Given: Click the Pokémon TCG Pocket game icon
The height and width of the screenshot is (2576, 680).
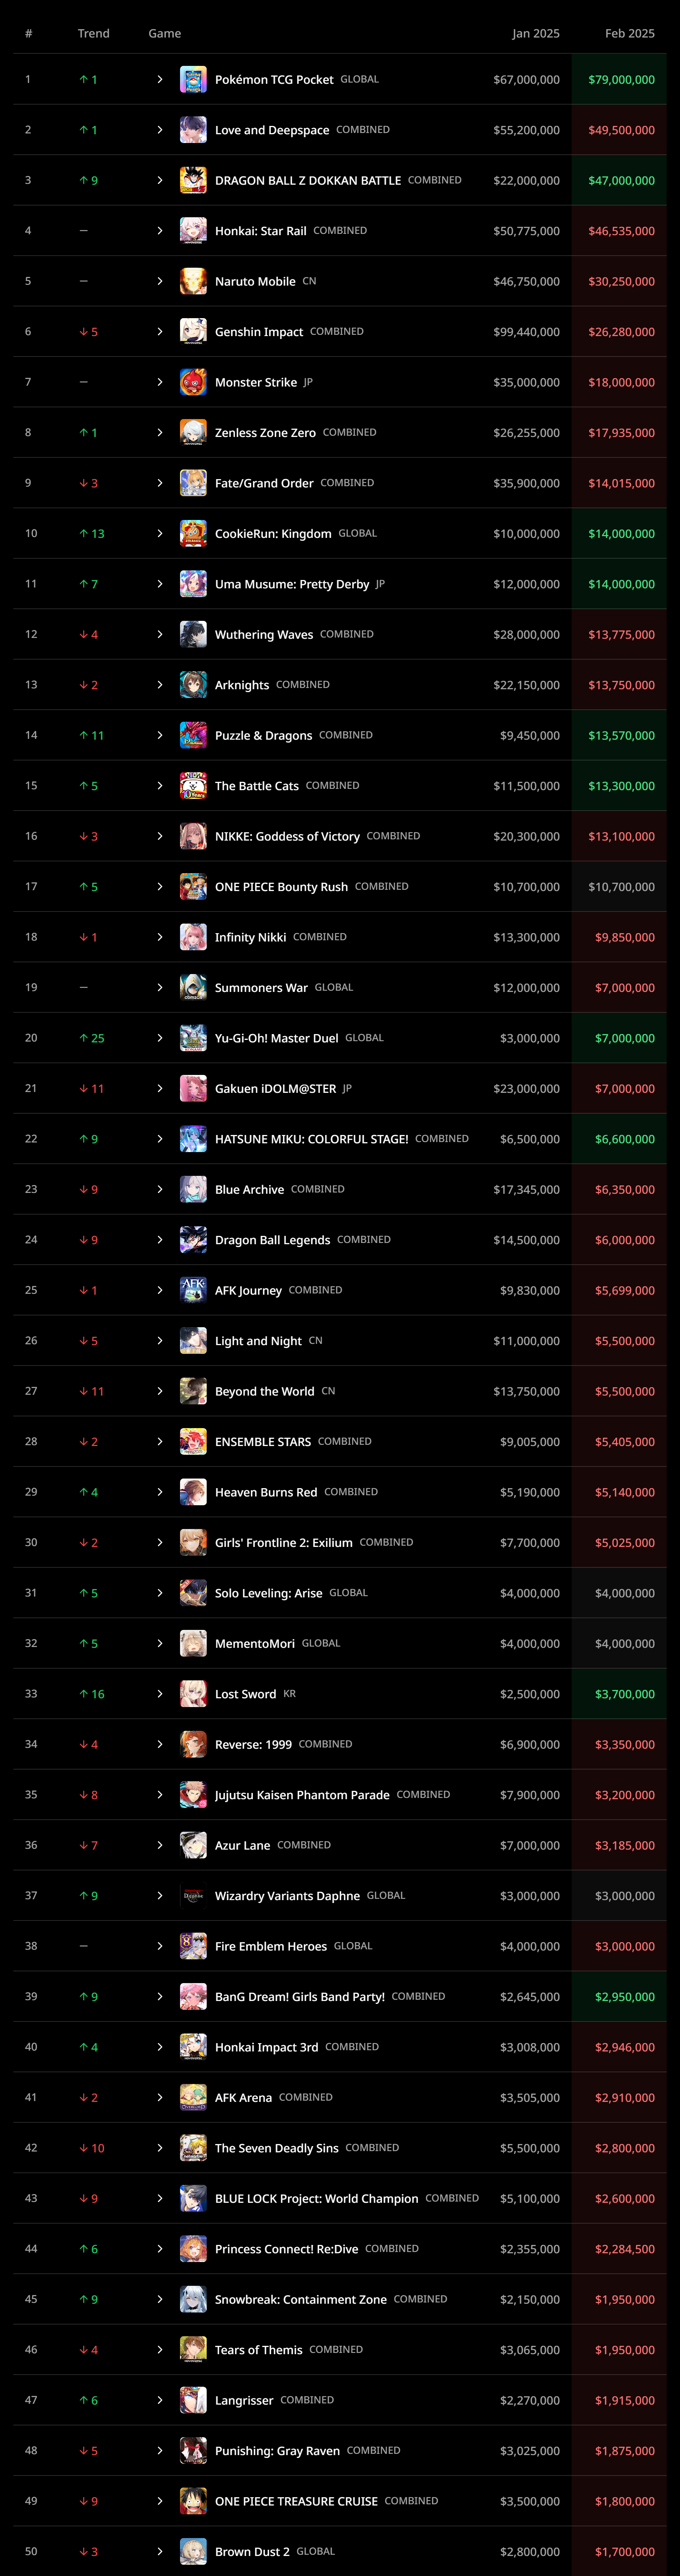Looking at the screenshot, I should pos(193,78).
